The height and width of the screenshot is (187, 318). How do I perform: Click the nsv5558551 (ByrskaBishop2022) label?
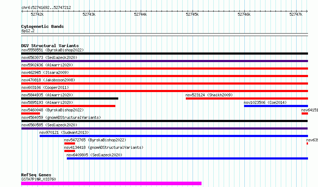pyautogui.click(x=53, y=50)
